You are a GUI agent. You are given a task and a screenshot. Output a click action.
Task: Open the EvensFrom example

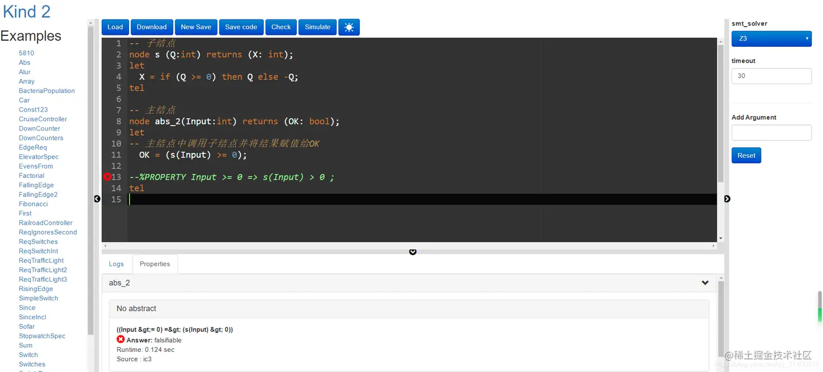36,166
